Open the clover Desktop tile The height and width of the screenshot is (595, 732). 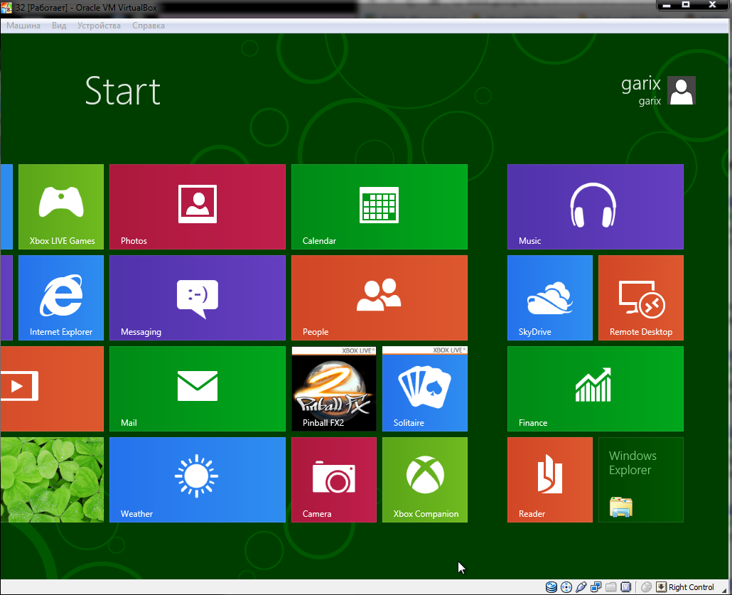point(52,480)
